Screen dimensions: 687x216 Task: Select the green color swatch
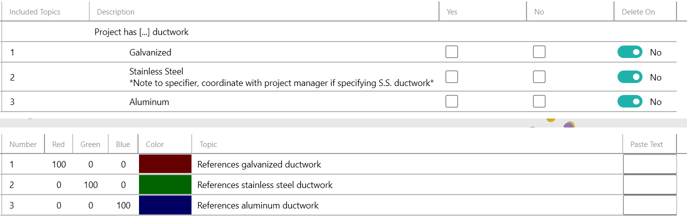point(165,185)
